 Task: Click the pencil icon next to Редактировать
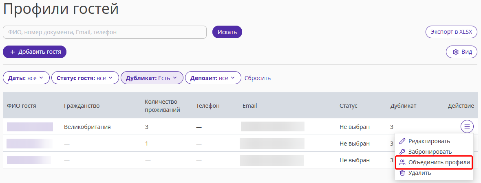[402, 141]
